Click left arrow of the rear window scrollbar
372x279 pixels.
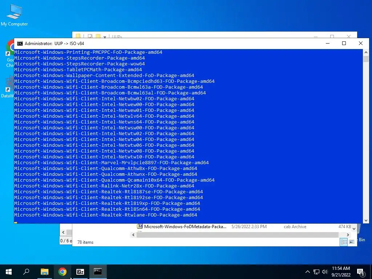click(63, 232)
